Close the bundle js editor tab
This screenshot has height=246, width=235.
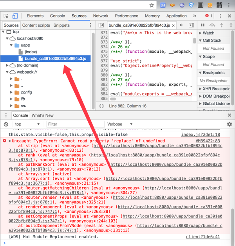[173, 25]
